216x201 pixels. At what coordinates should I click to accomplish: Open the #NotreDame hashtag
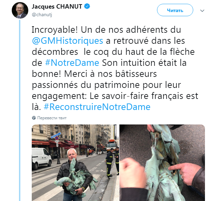point(72,63)
